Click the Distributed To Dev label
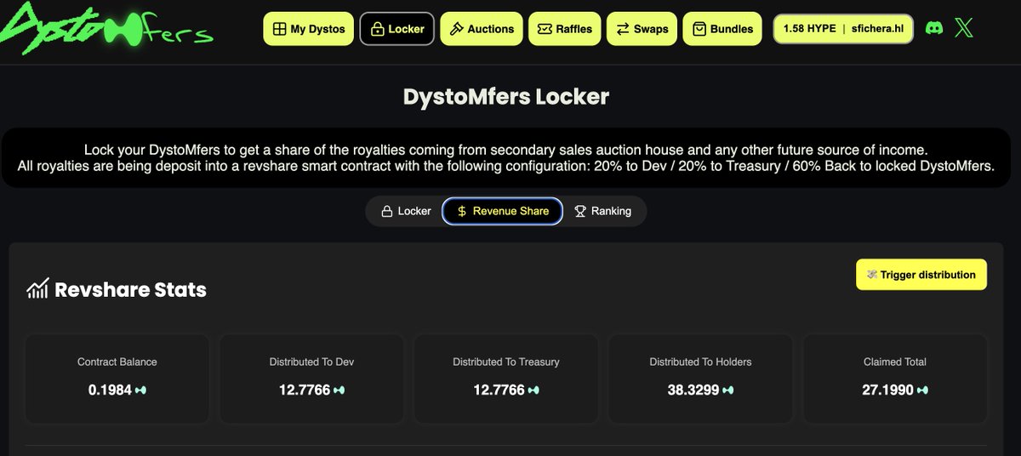The width and height of the screenshot is (1021, 456). [x=311, y=362]
